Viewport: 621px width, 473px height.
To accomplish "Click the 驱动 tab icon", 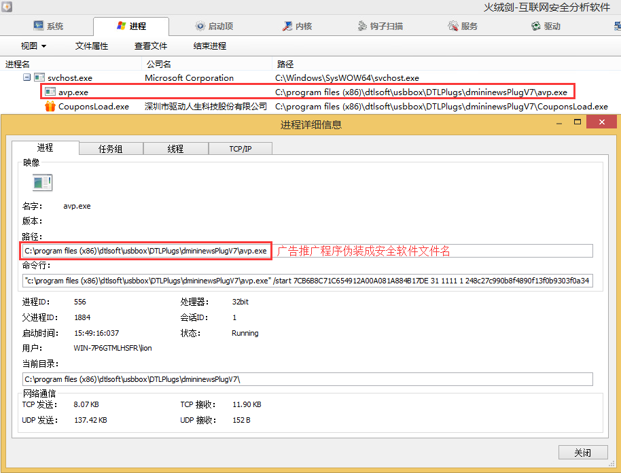I will [x=536, y=26].
